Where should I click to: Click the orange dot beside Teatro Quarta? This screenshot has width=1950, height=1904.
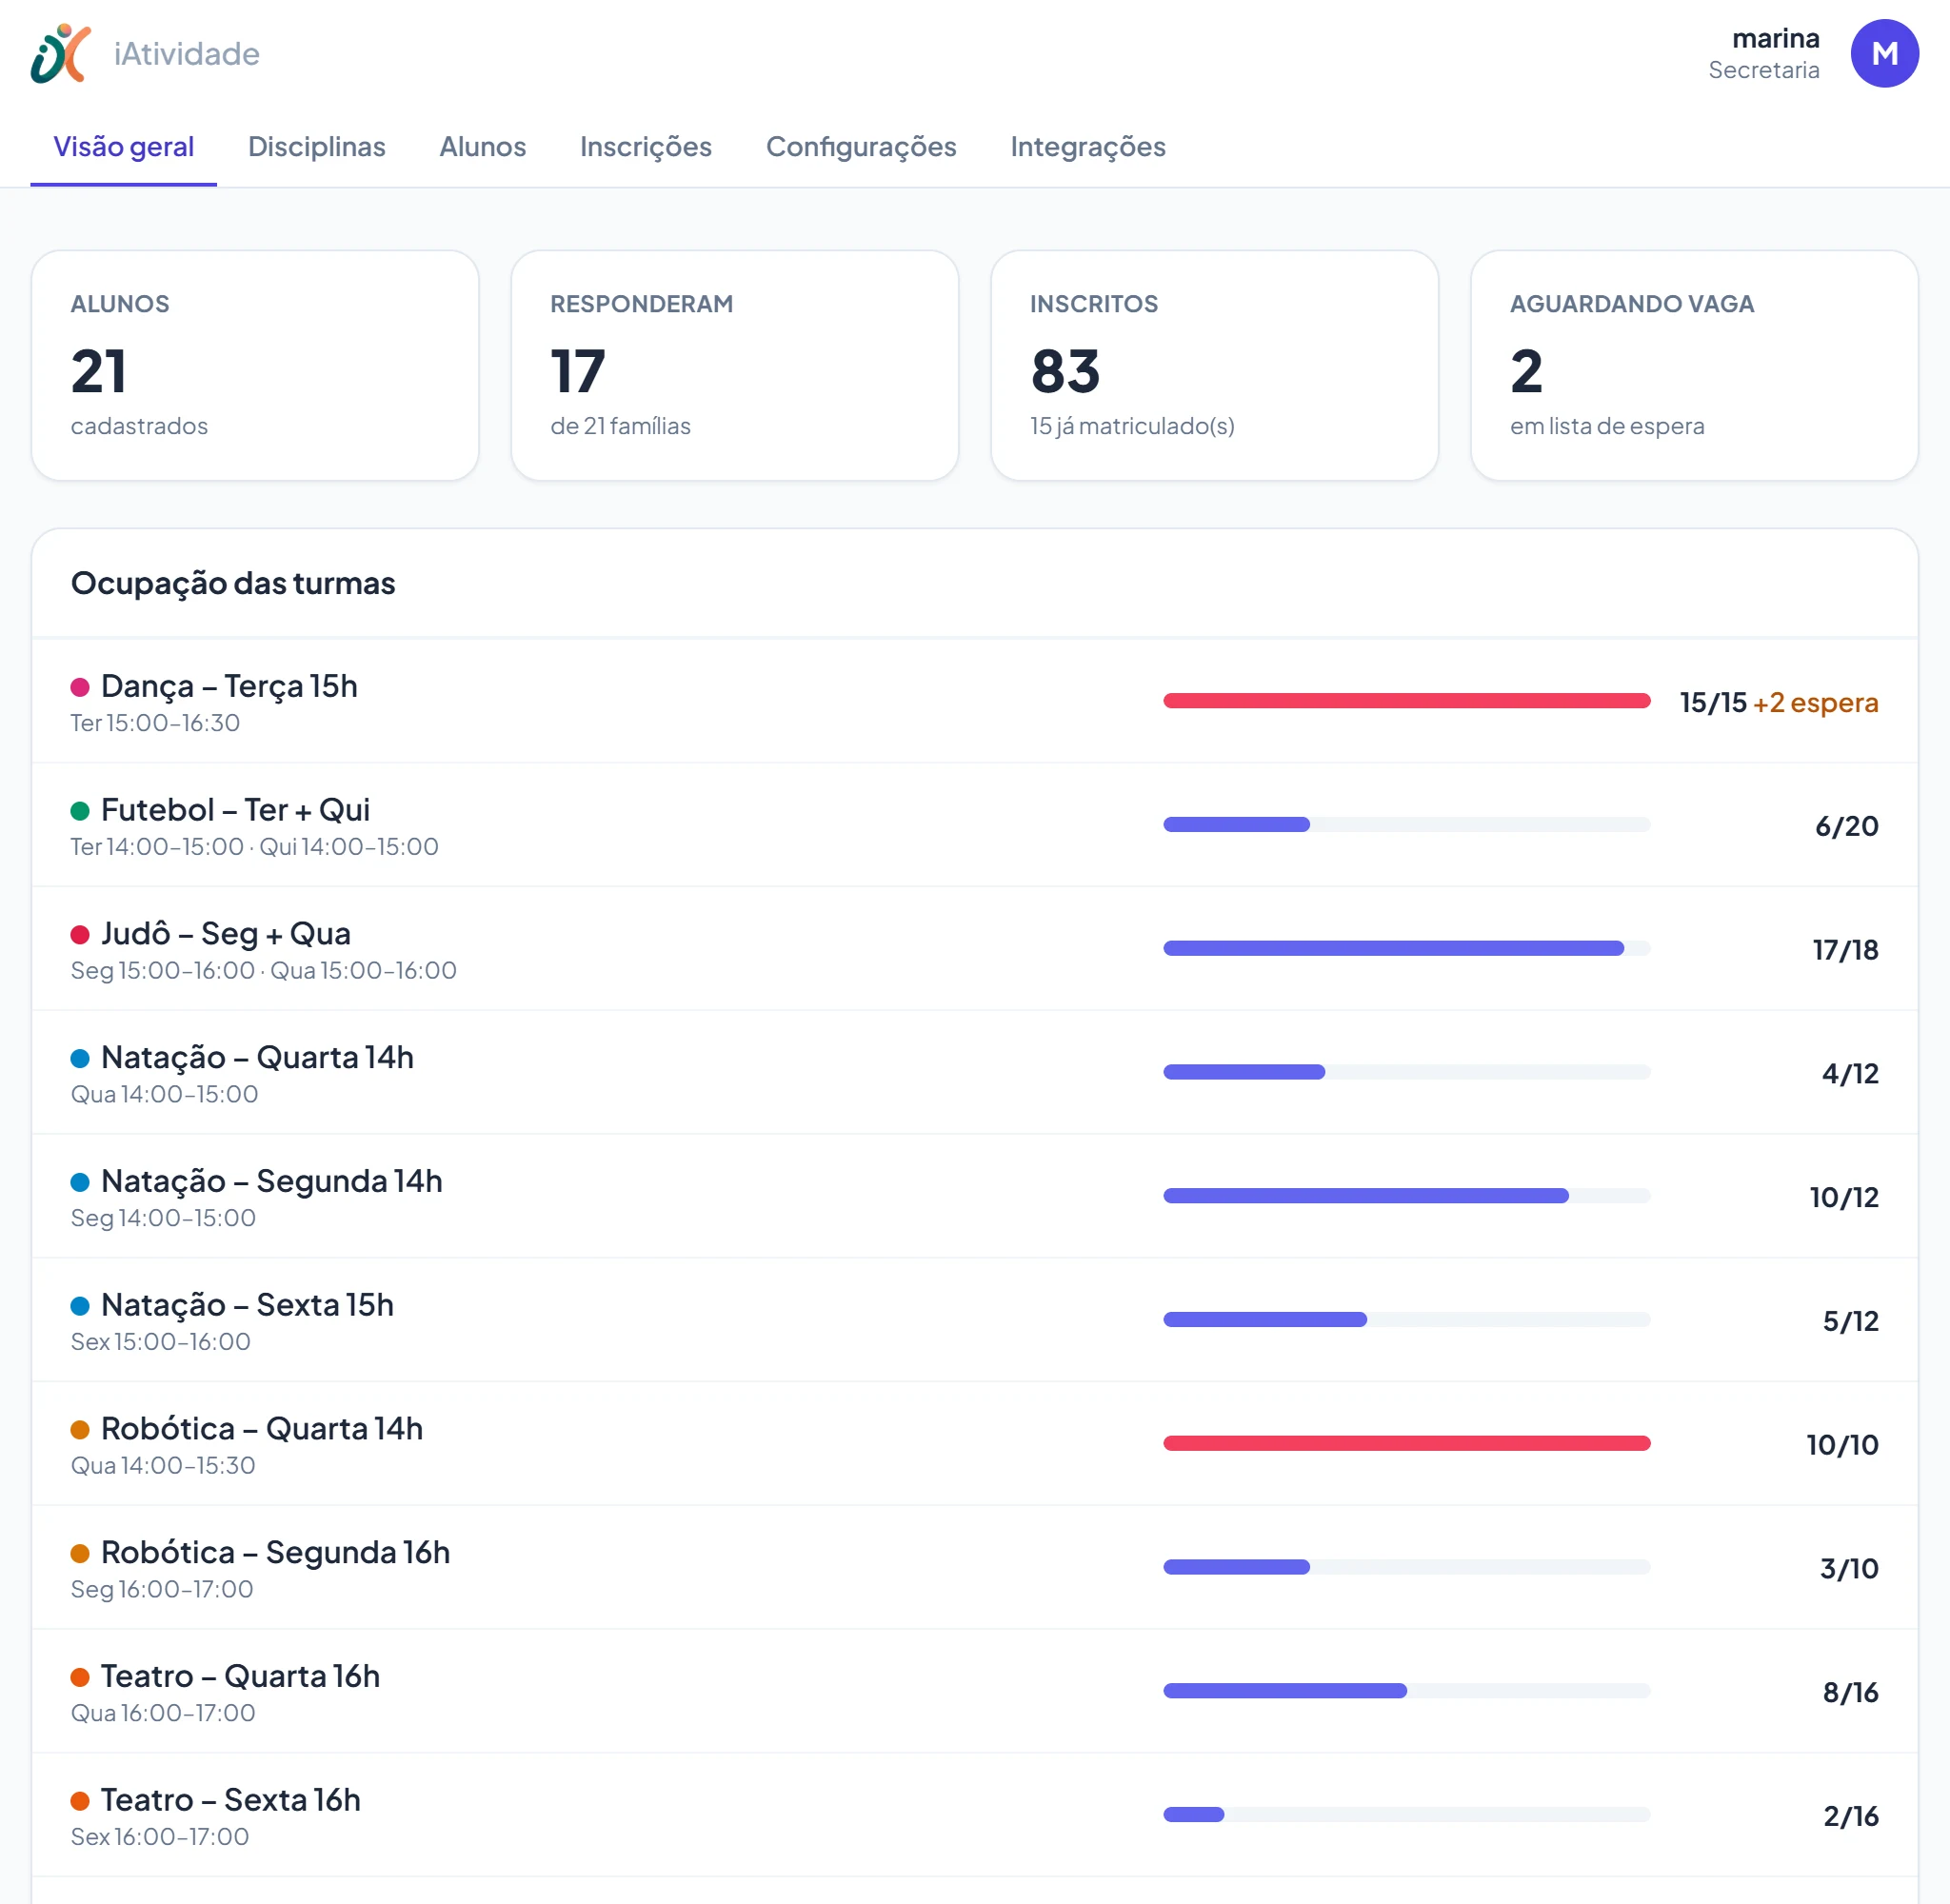pos(80,1678)
